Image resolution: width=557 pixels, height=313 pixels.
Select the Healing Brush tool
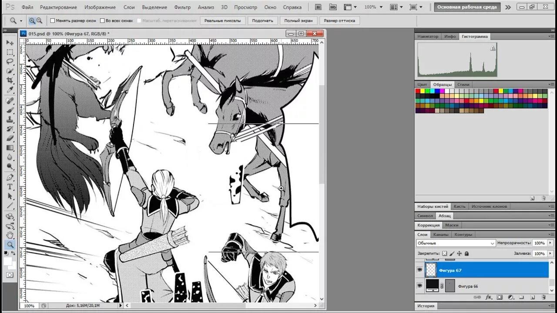(x=10, y=101)
